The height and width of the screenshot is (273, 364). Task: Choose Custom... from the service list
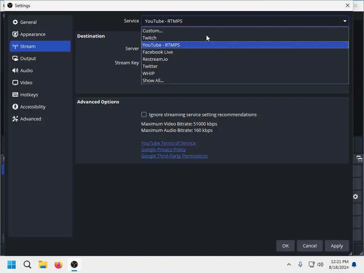click(x=245, y=31)
